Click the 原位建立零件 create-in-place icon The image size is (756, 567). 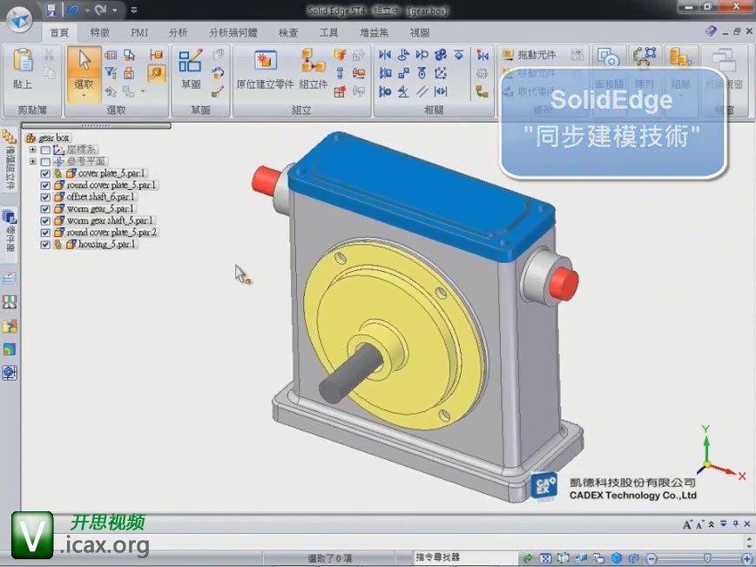point(265,61)
